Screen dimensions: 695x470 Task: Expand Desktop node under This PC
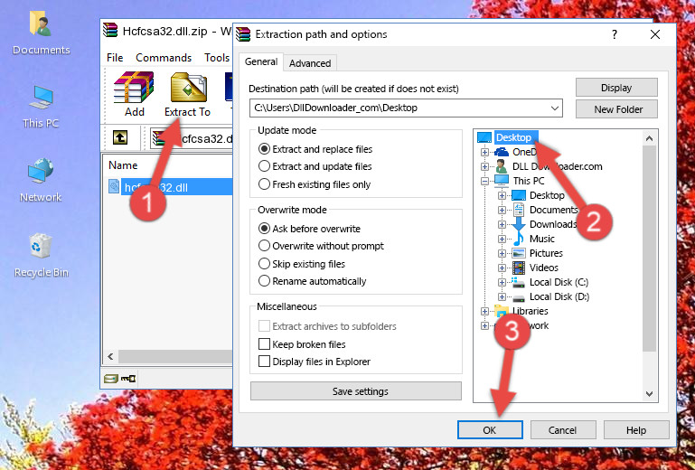coord(502,195)
